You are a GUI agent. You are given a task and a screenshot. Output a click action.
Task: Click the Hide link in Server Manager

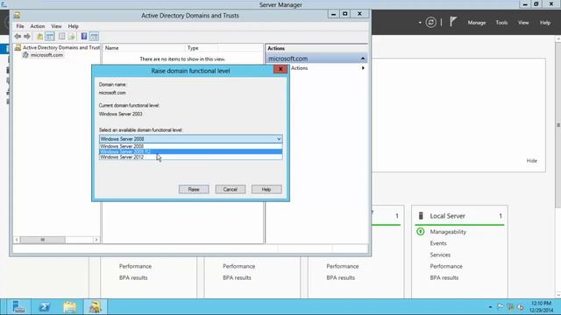point(532,161)
